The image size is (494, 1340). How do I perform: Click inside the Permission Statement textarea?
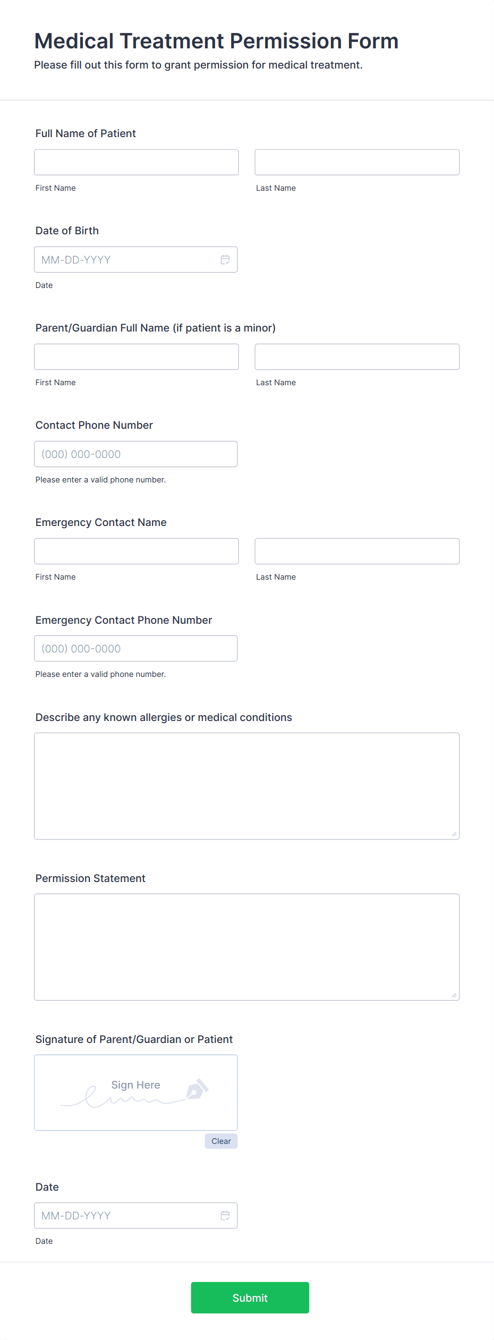click(246, 946)
